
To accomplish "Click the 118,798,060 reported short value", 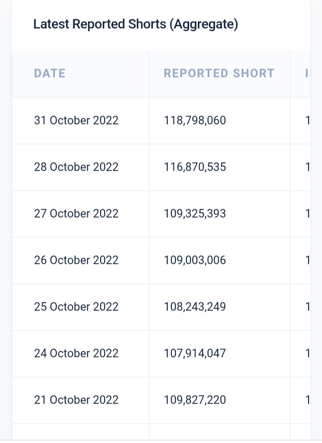I will pyautogui.click(x=195, y=120).
